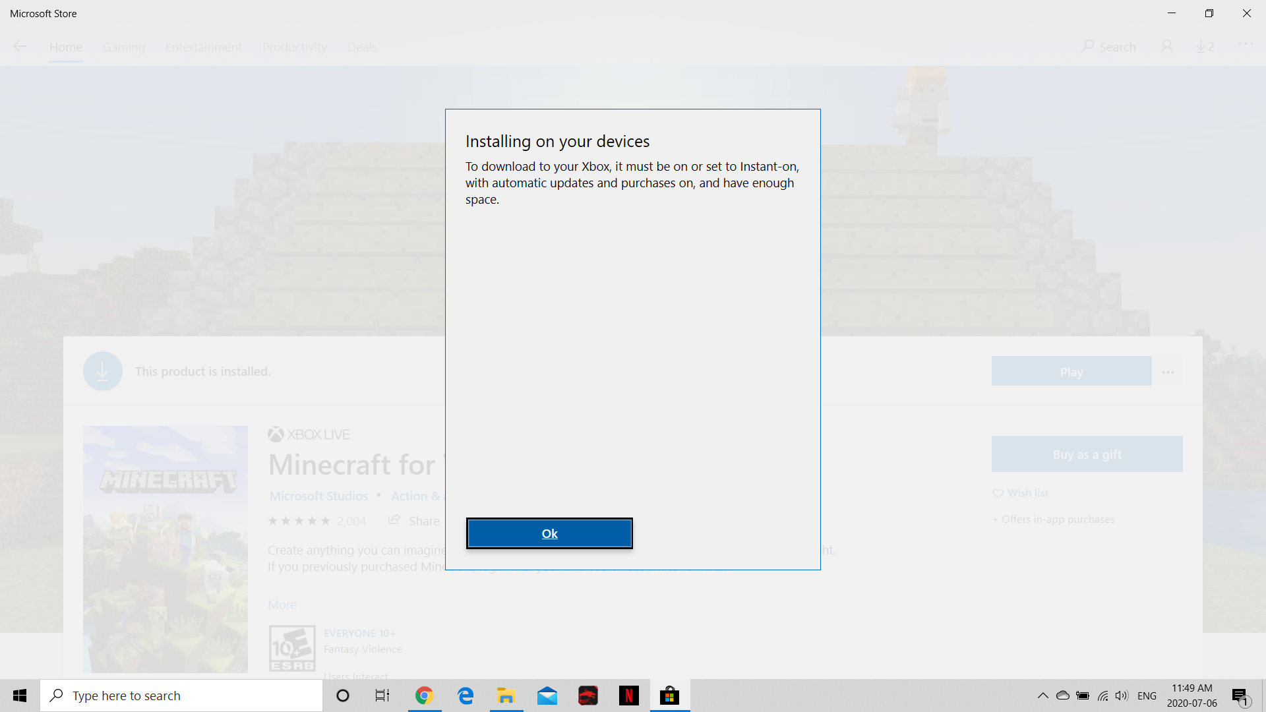Launch Minecraft with the Play button
Screen dimensions: 1266x712
click(x=1071, y=372)
